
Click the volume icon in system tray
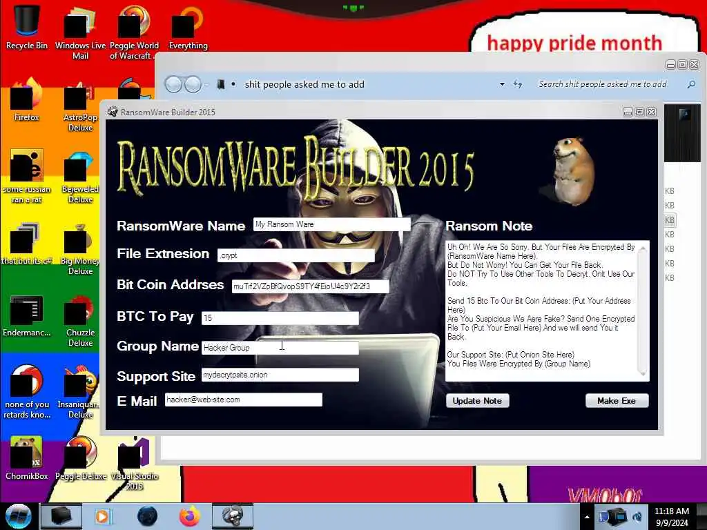pos(637,517)
